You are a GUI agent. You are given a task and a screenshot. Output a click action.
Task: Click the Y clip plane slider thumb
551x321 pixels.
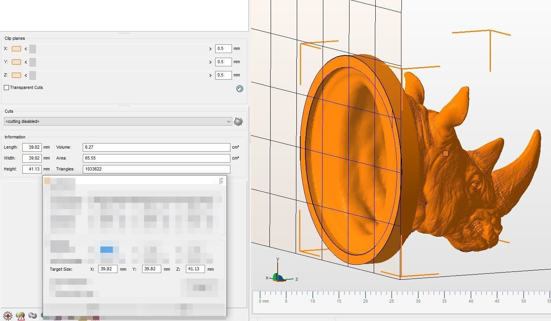point(32,62)
